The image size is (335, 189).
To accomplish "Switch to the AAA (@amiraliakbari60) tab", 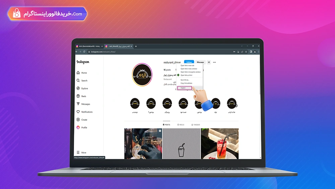I will 89,46.
